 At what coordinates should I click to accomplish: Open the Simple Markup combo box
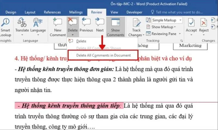click(x=167, y=20)
